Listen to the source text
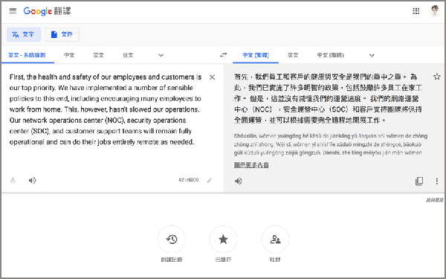446x279 pixels. tap(32, 181)
